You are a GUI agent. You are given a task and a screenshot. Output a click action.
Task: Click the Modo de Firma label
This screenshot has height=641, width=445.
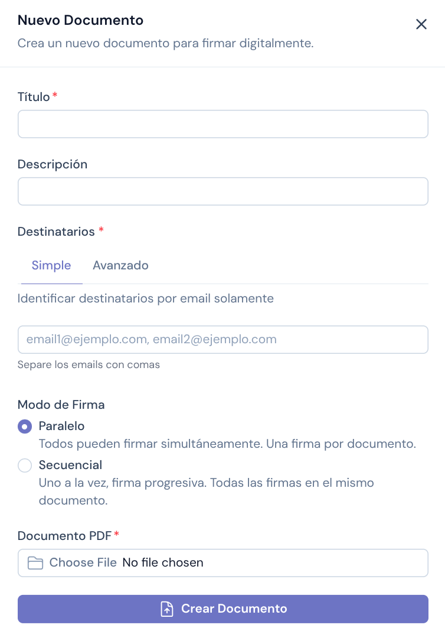tap(61, 405)
